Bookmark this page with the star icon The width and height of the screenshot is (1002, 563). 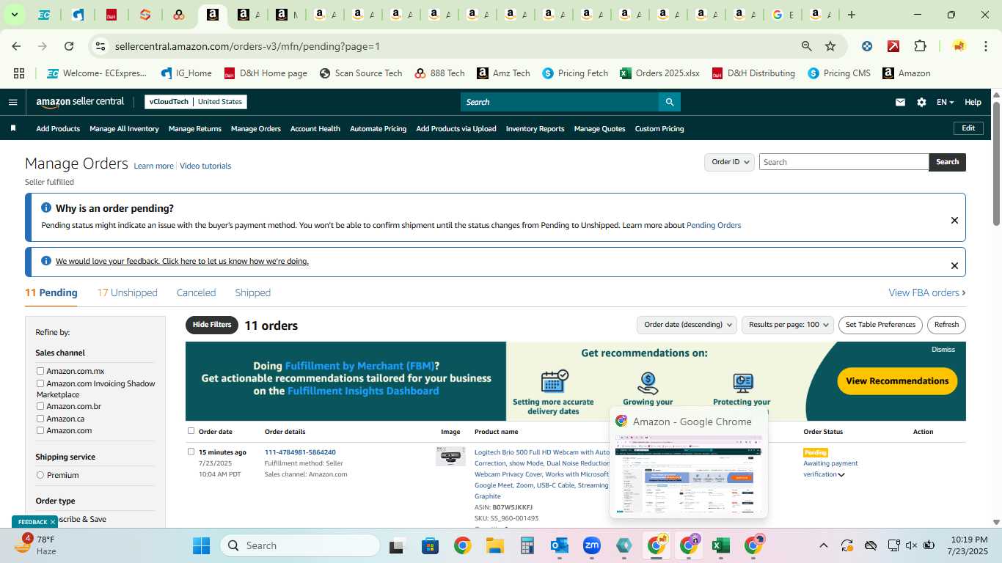[x=830, y=46]
